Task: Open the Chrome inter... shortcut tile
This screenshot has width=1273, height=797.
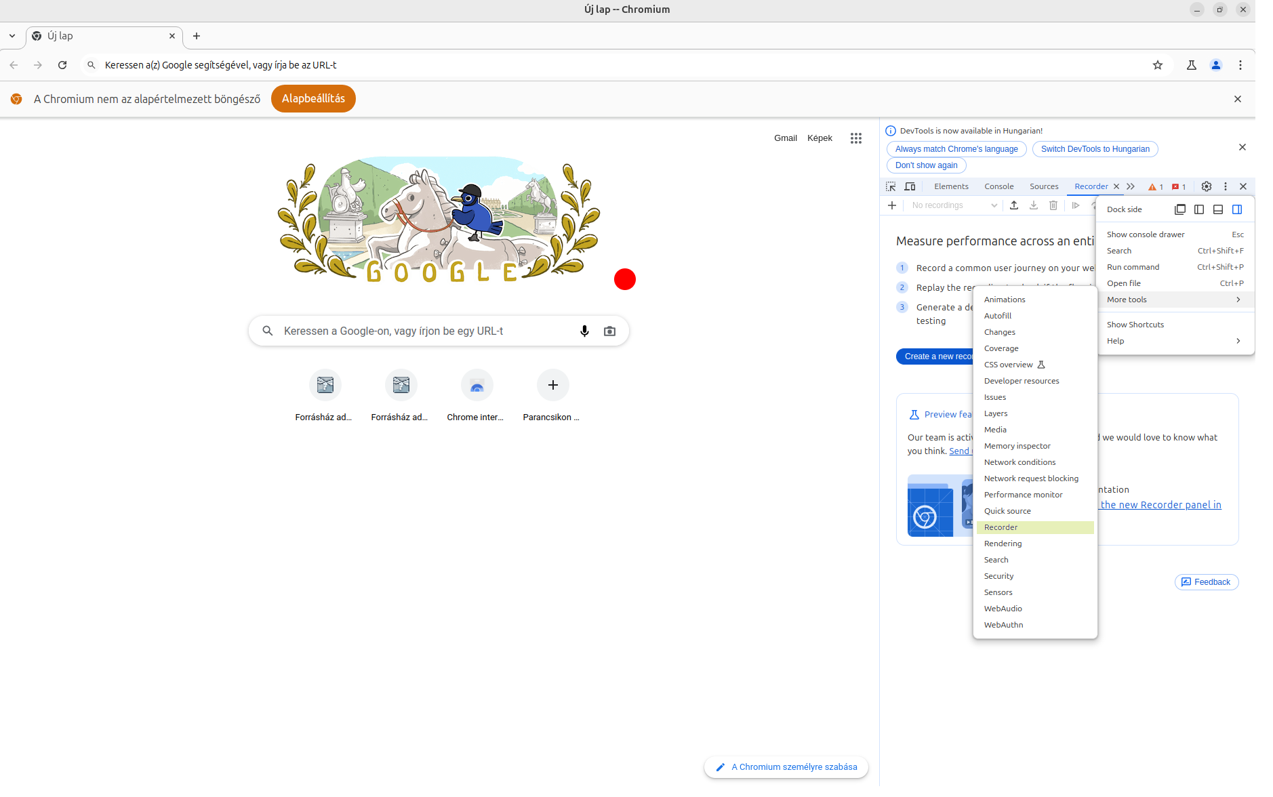Action: coord(477,396)
